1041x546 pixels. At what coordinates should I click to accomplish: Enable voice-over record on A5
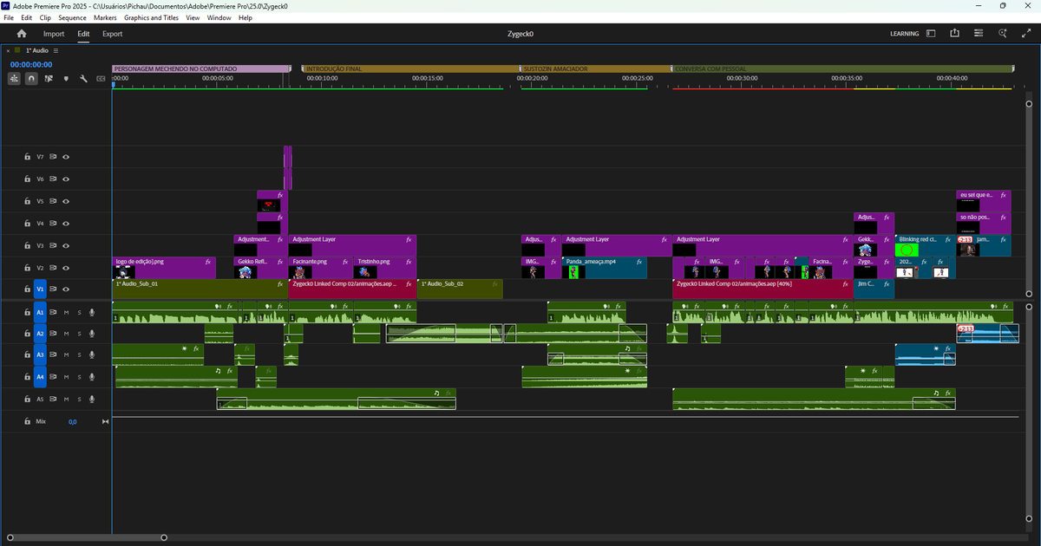pyautogui.click(x=92, y=400)
